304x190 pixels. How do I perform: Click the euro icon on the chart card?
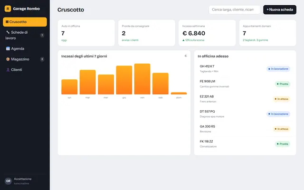tap(186, 56)
